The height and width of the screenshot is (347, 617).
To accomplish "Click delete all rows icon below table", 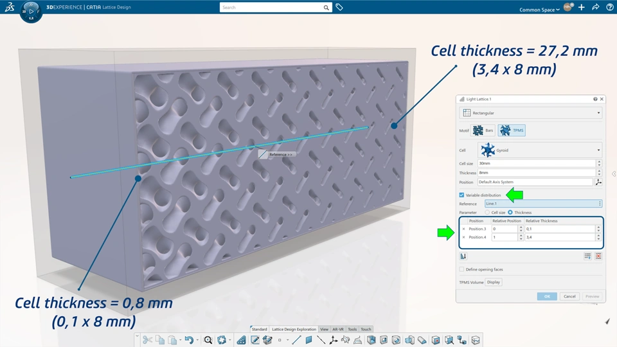I will click(x=598, y=256).
